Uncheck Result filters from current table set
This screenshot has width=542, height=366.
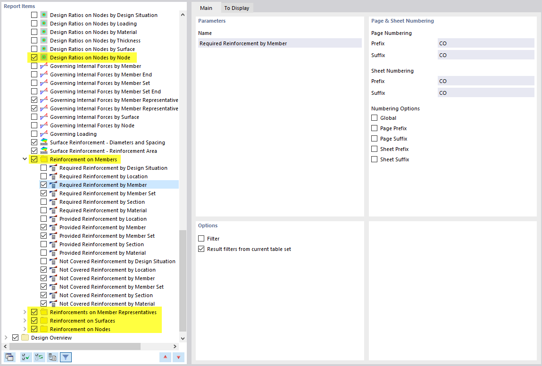click(x=201, y=249)
